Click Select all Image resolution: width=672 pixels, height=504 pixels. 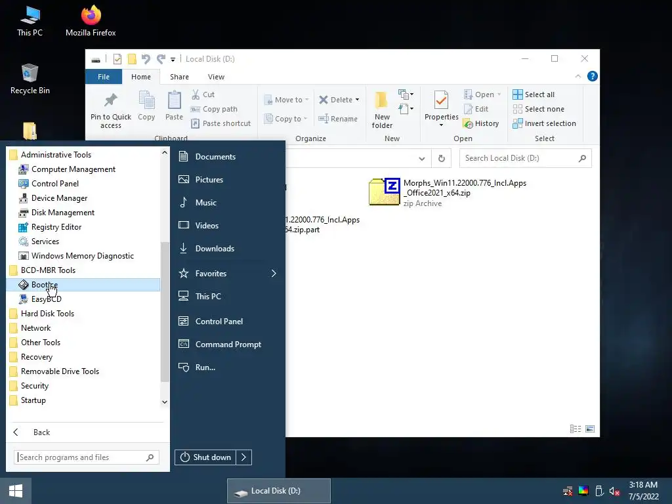pyautogui.click(x=534, y=94)
